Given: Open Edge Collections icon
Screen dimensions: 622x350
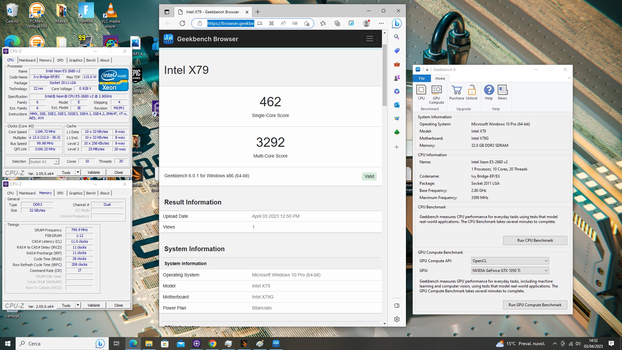Looking at the screenshot, I should pyautogui.click(x=337, y=23).
